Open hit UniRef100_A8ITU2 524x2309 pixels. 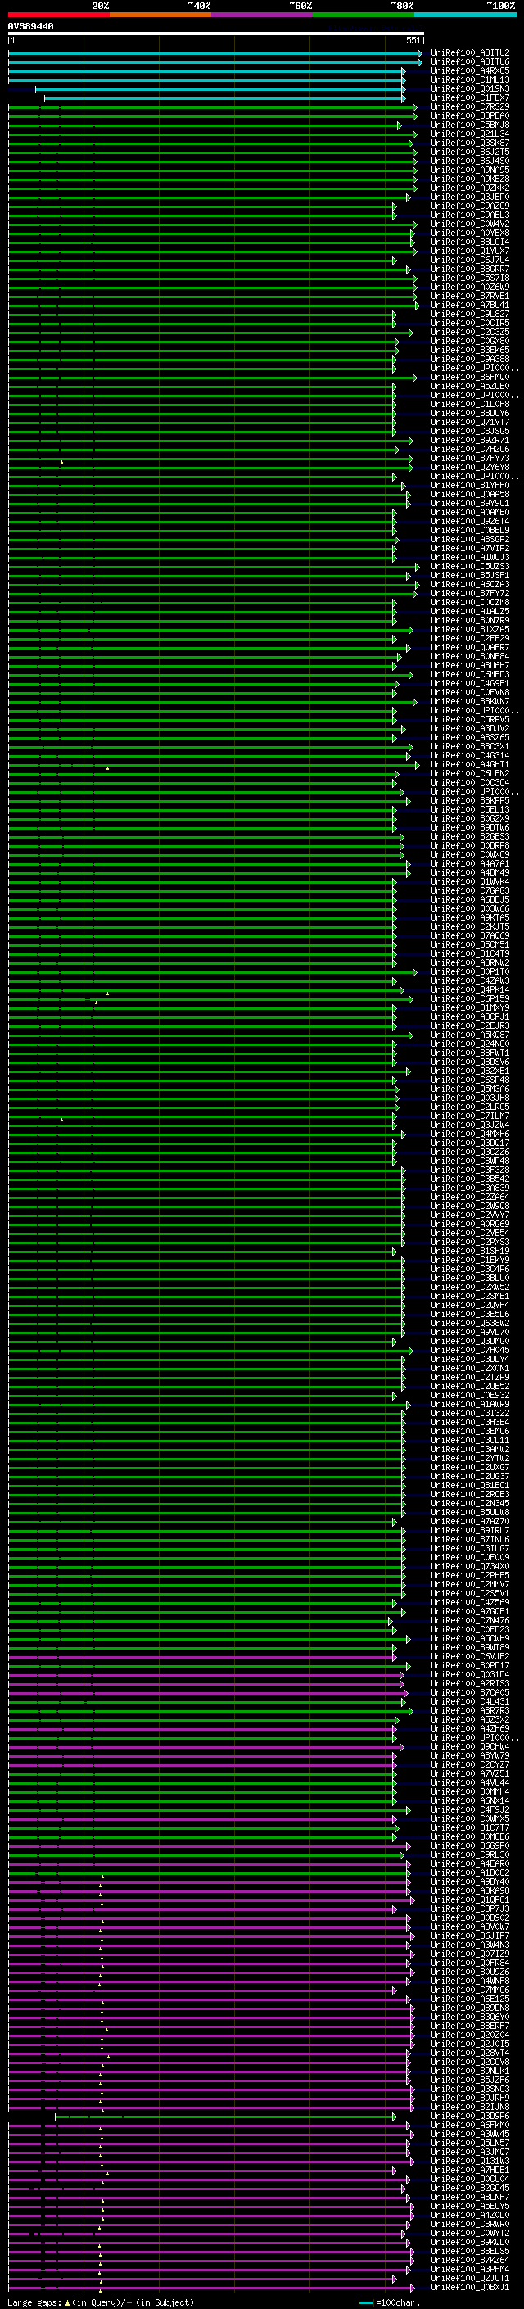pos(470,53)
